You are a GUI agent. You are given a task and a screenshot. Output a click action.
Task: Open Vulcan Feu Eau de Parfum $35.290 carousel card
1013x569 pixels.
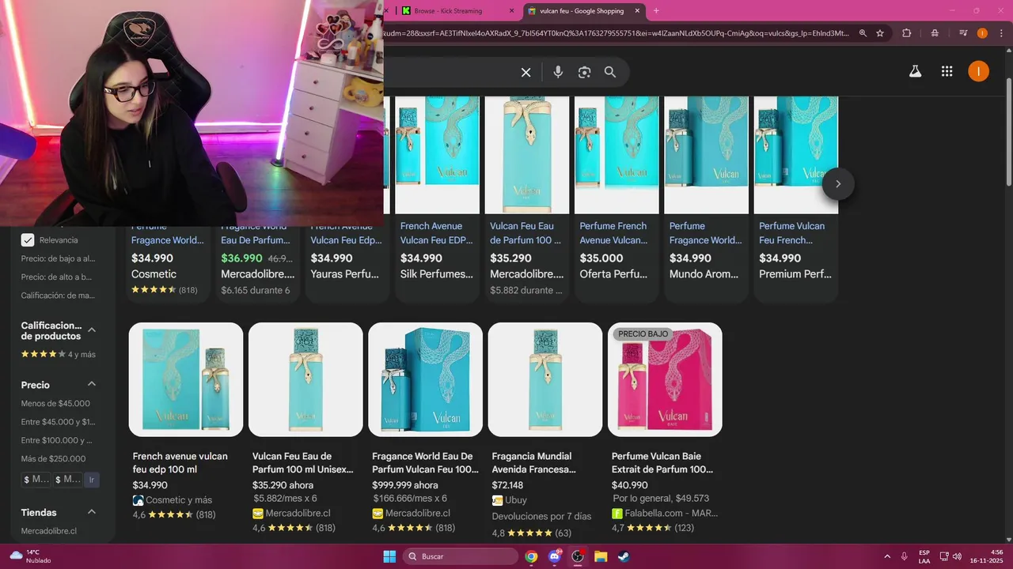pos(526,198)
